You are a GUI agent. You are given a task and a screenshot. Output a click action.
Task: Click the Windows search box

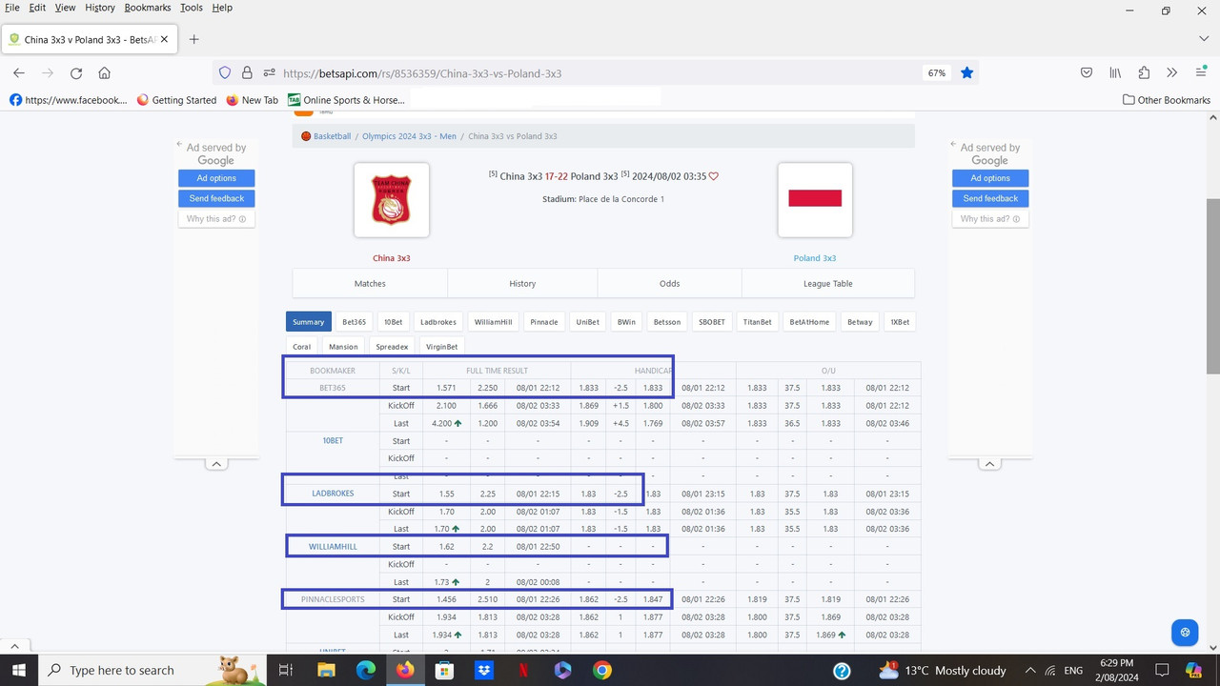pos(152,670)
